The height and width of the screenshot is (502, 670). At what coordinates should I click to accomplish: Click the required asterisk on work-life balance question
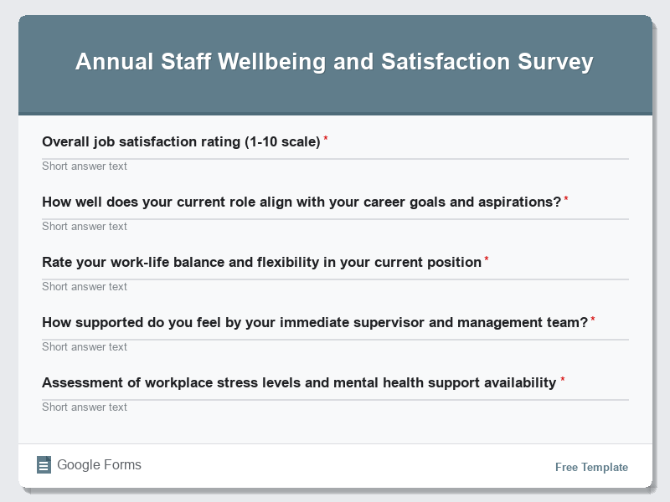485,259
